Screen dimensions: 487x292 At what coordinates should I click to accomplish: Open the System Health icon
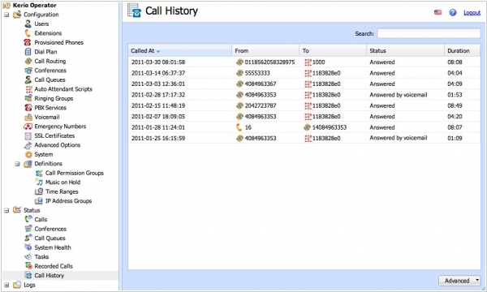28,247
